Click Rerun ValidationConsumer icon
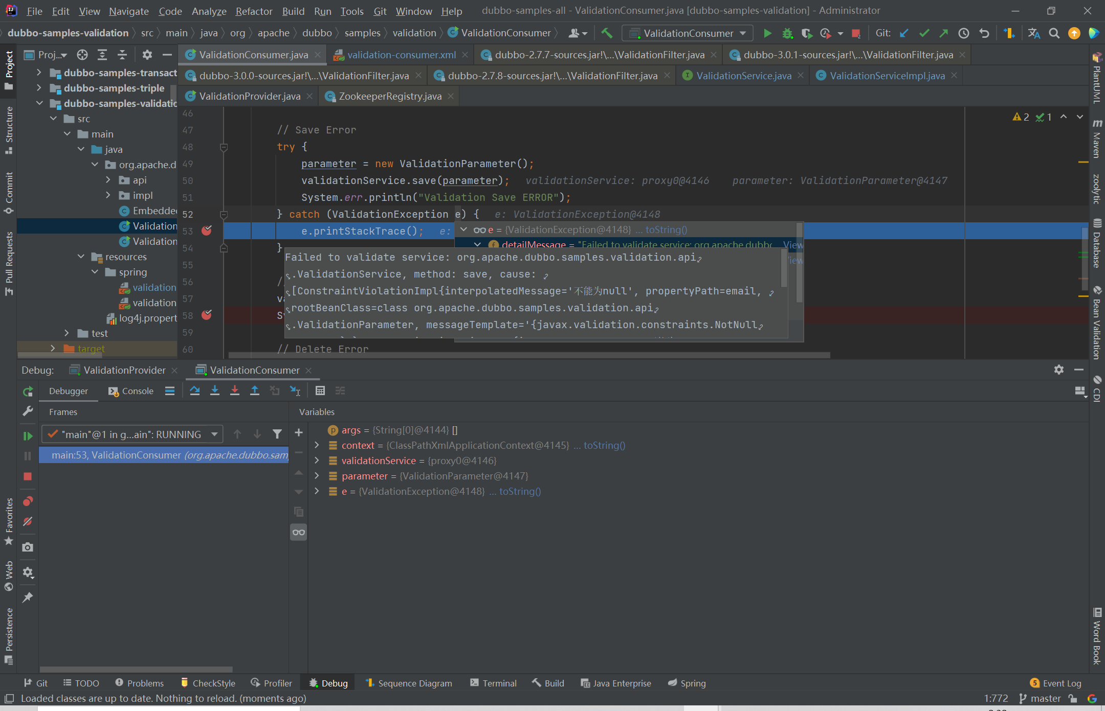This screenshot has height=711, width=1105. pyautogui.click(x=28, y=392)
